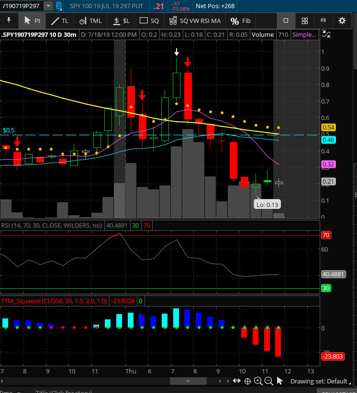Open chart settings gear icon
The height and width of the screenshot is (393, 357).
click(342, 21)
